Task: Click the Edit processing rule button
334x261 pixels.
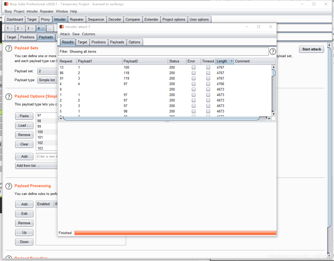Action: point(24,213)
